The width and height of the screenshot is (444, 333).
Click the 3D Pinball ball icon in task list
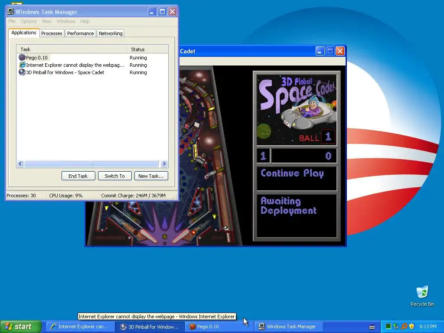tap(22, 72)
